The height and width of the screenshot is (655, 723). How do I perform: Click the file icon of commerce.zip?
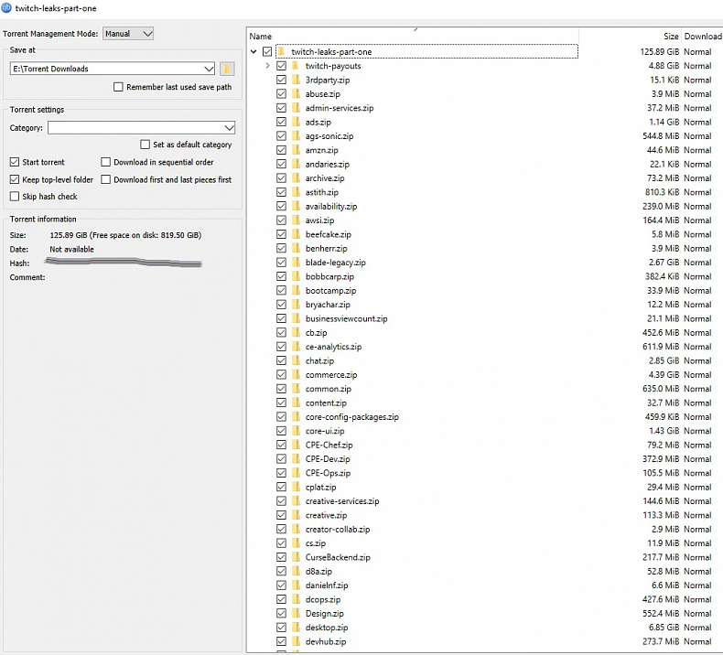296,374
